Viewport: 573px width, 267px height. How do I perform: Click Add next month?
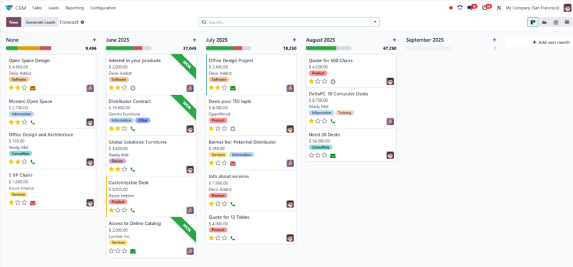pos(551,42)
